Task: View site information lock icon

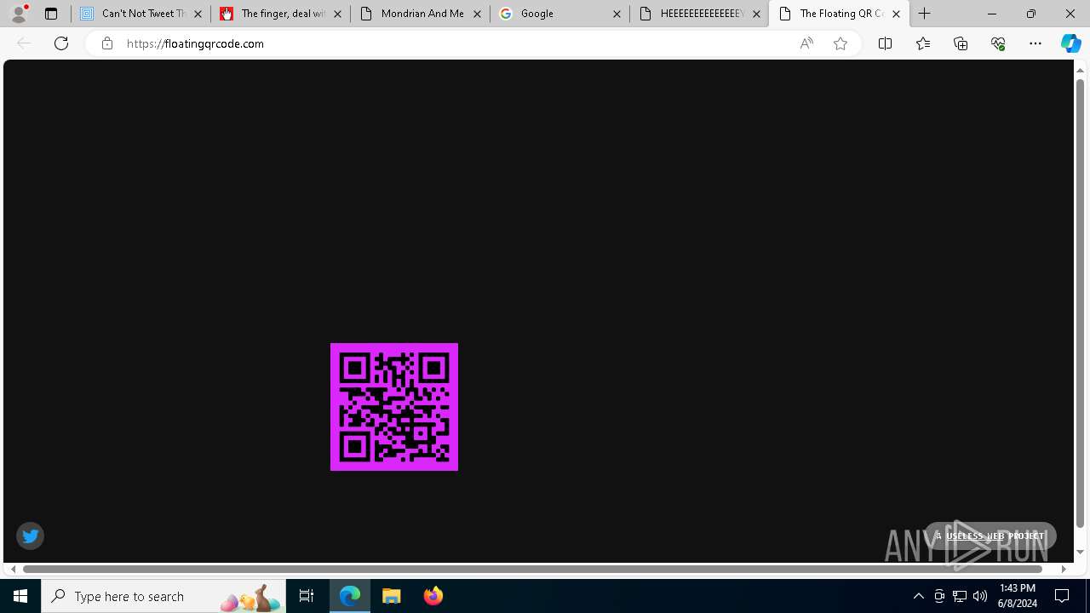Action: tap(106, 43)
